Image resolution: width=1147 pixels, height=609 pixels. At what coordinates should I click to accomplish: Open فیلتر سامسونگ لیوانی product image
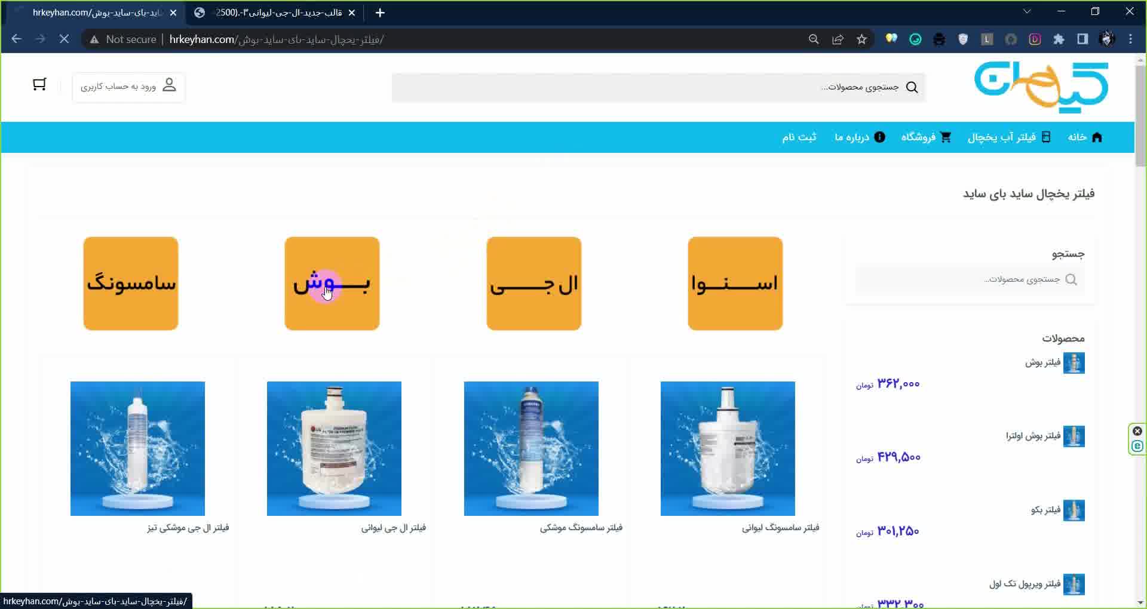[x=728, y=448]
